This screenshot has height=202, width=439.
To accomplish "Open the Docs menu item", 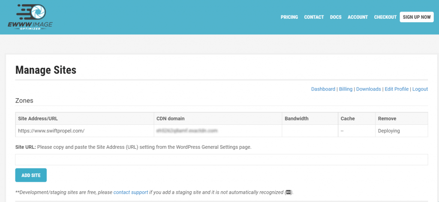I will click(x=336, y=17).
